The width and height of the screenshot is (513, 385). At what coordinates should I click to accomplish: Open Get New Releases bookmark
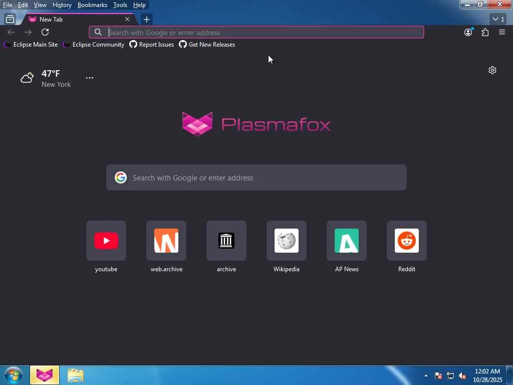pos(207,45)
